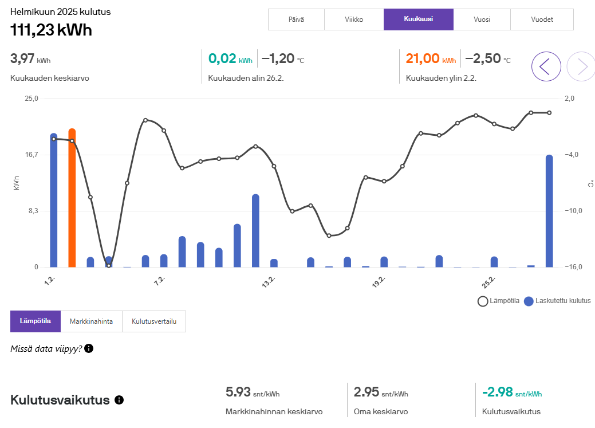Open Kulutusvertailu comparison tab
Viewport: 595px width, 428px height.
coord(154,321)
